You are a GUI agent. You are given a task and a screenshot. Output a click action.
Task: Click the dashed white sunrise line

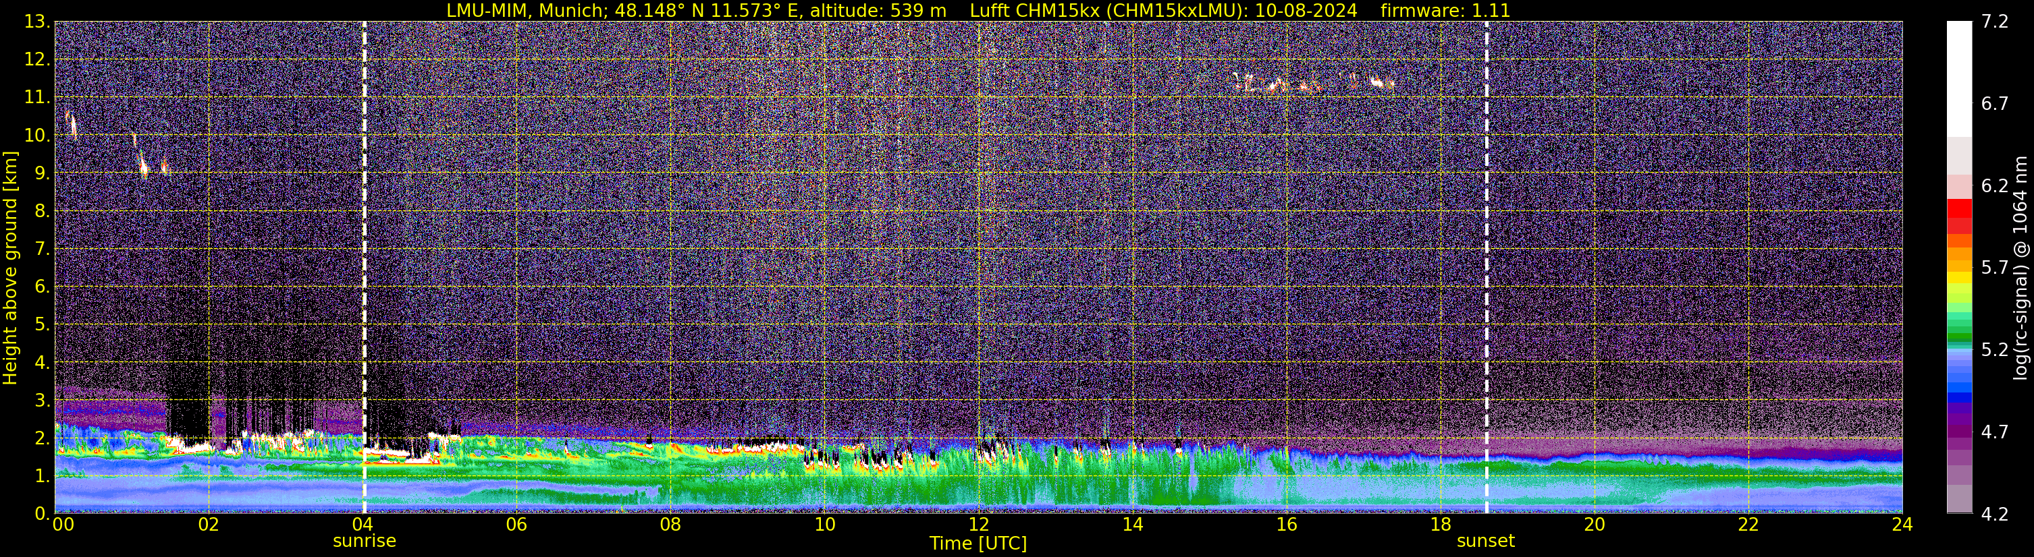(364, 268)
